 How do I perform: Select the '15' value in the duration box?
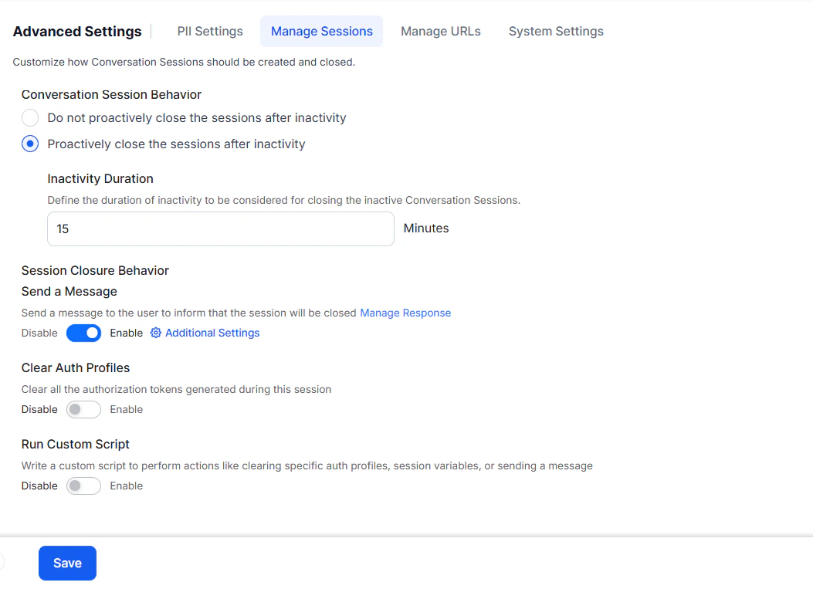(x=63, y=228)
